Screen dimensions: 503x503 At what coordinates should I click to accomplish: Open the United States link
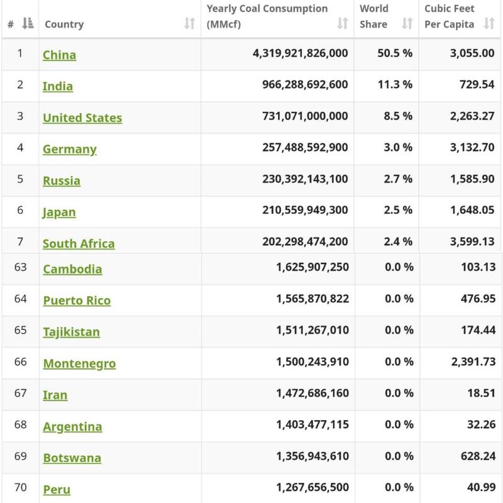point(82,118)
